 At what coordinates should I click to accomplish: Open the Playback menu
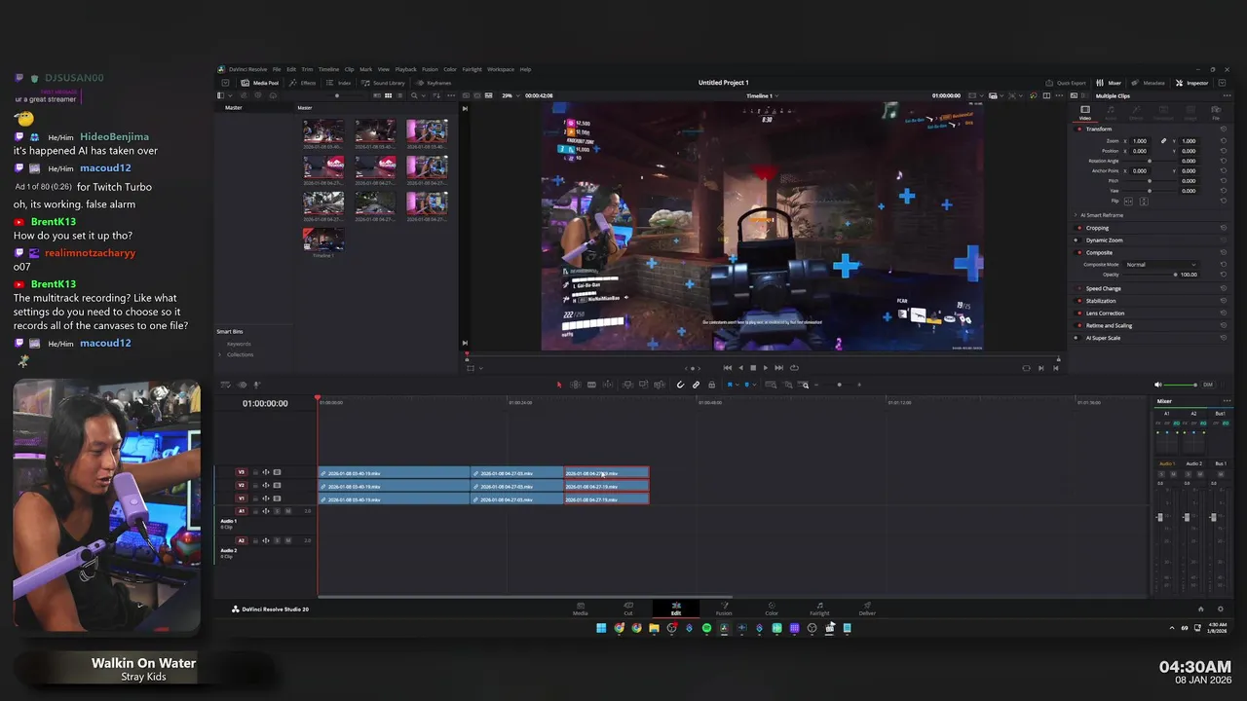405,69
